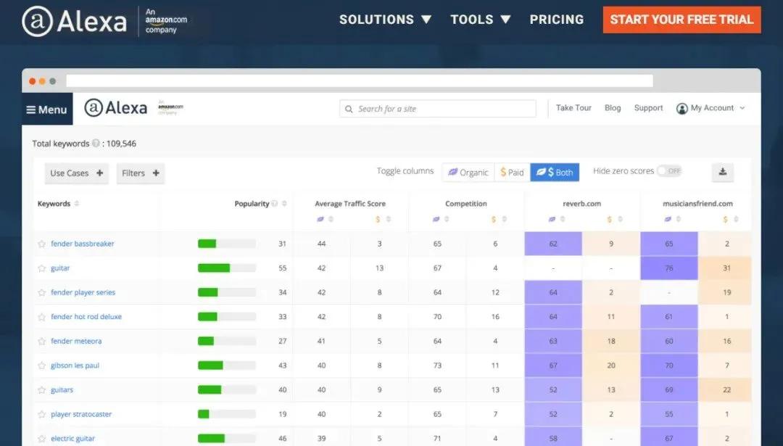Screen dimensions: 783x446
Task: Sort by the Keywords column arrows
Action: point(77,204)
